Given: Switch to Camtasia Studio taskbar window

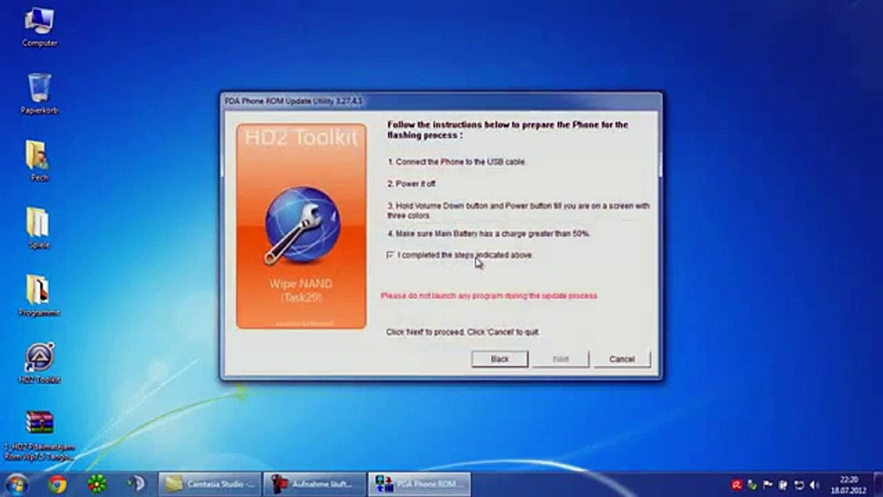Looking at the screenshot, I should 210,484.
